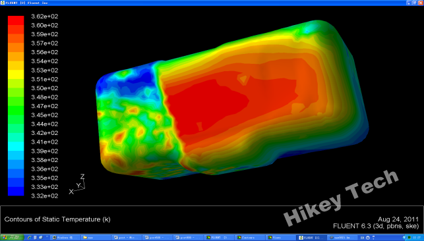The image size is (424, 241).
Task: Click the Show Desktop quick launch icon
Action: [x=41, y=238]
